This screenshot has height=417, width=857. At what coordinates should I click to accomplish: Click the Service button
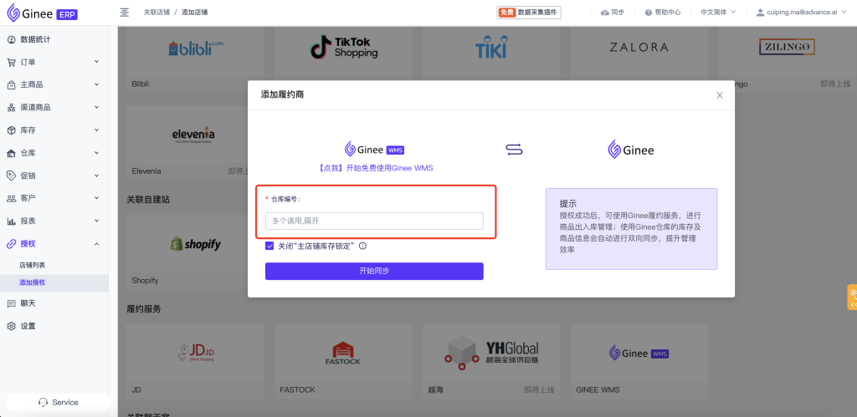pyautogui.click(x=59, y=402)
